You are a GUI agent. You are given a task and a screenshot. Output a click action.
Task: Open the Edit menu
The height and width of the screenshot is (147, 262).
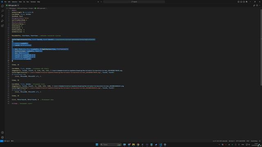pyautogui.click(x=9, y=2)
